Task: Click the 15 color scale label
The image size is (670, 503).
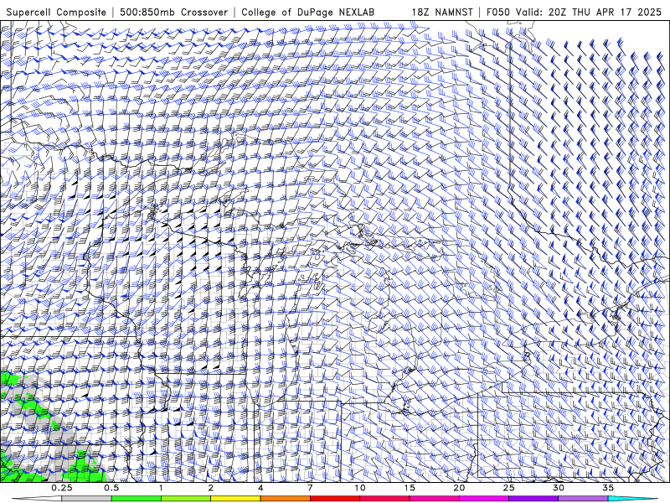Action: pos(410,488)
